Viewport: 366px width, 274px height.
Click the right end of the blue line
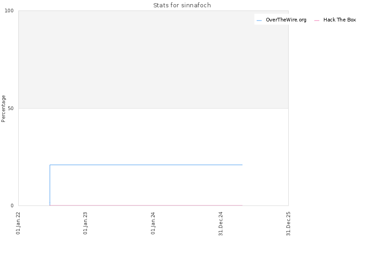point(242,165)
